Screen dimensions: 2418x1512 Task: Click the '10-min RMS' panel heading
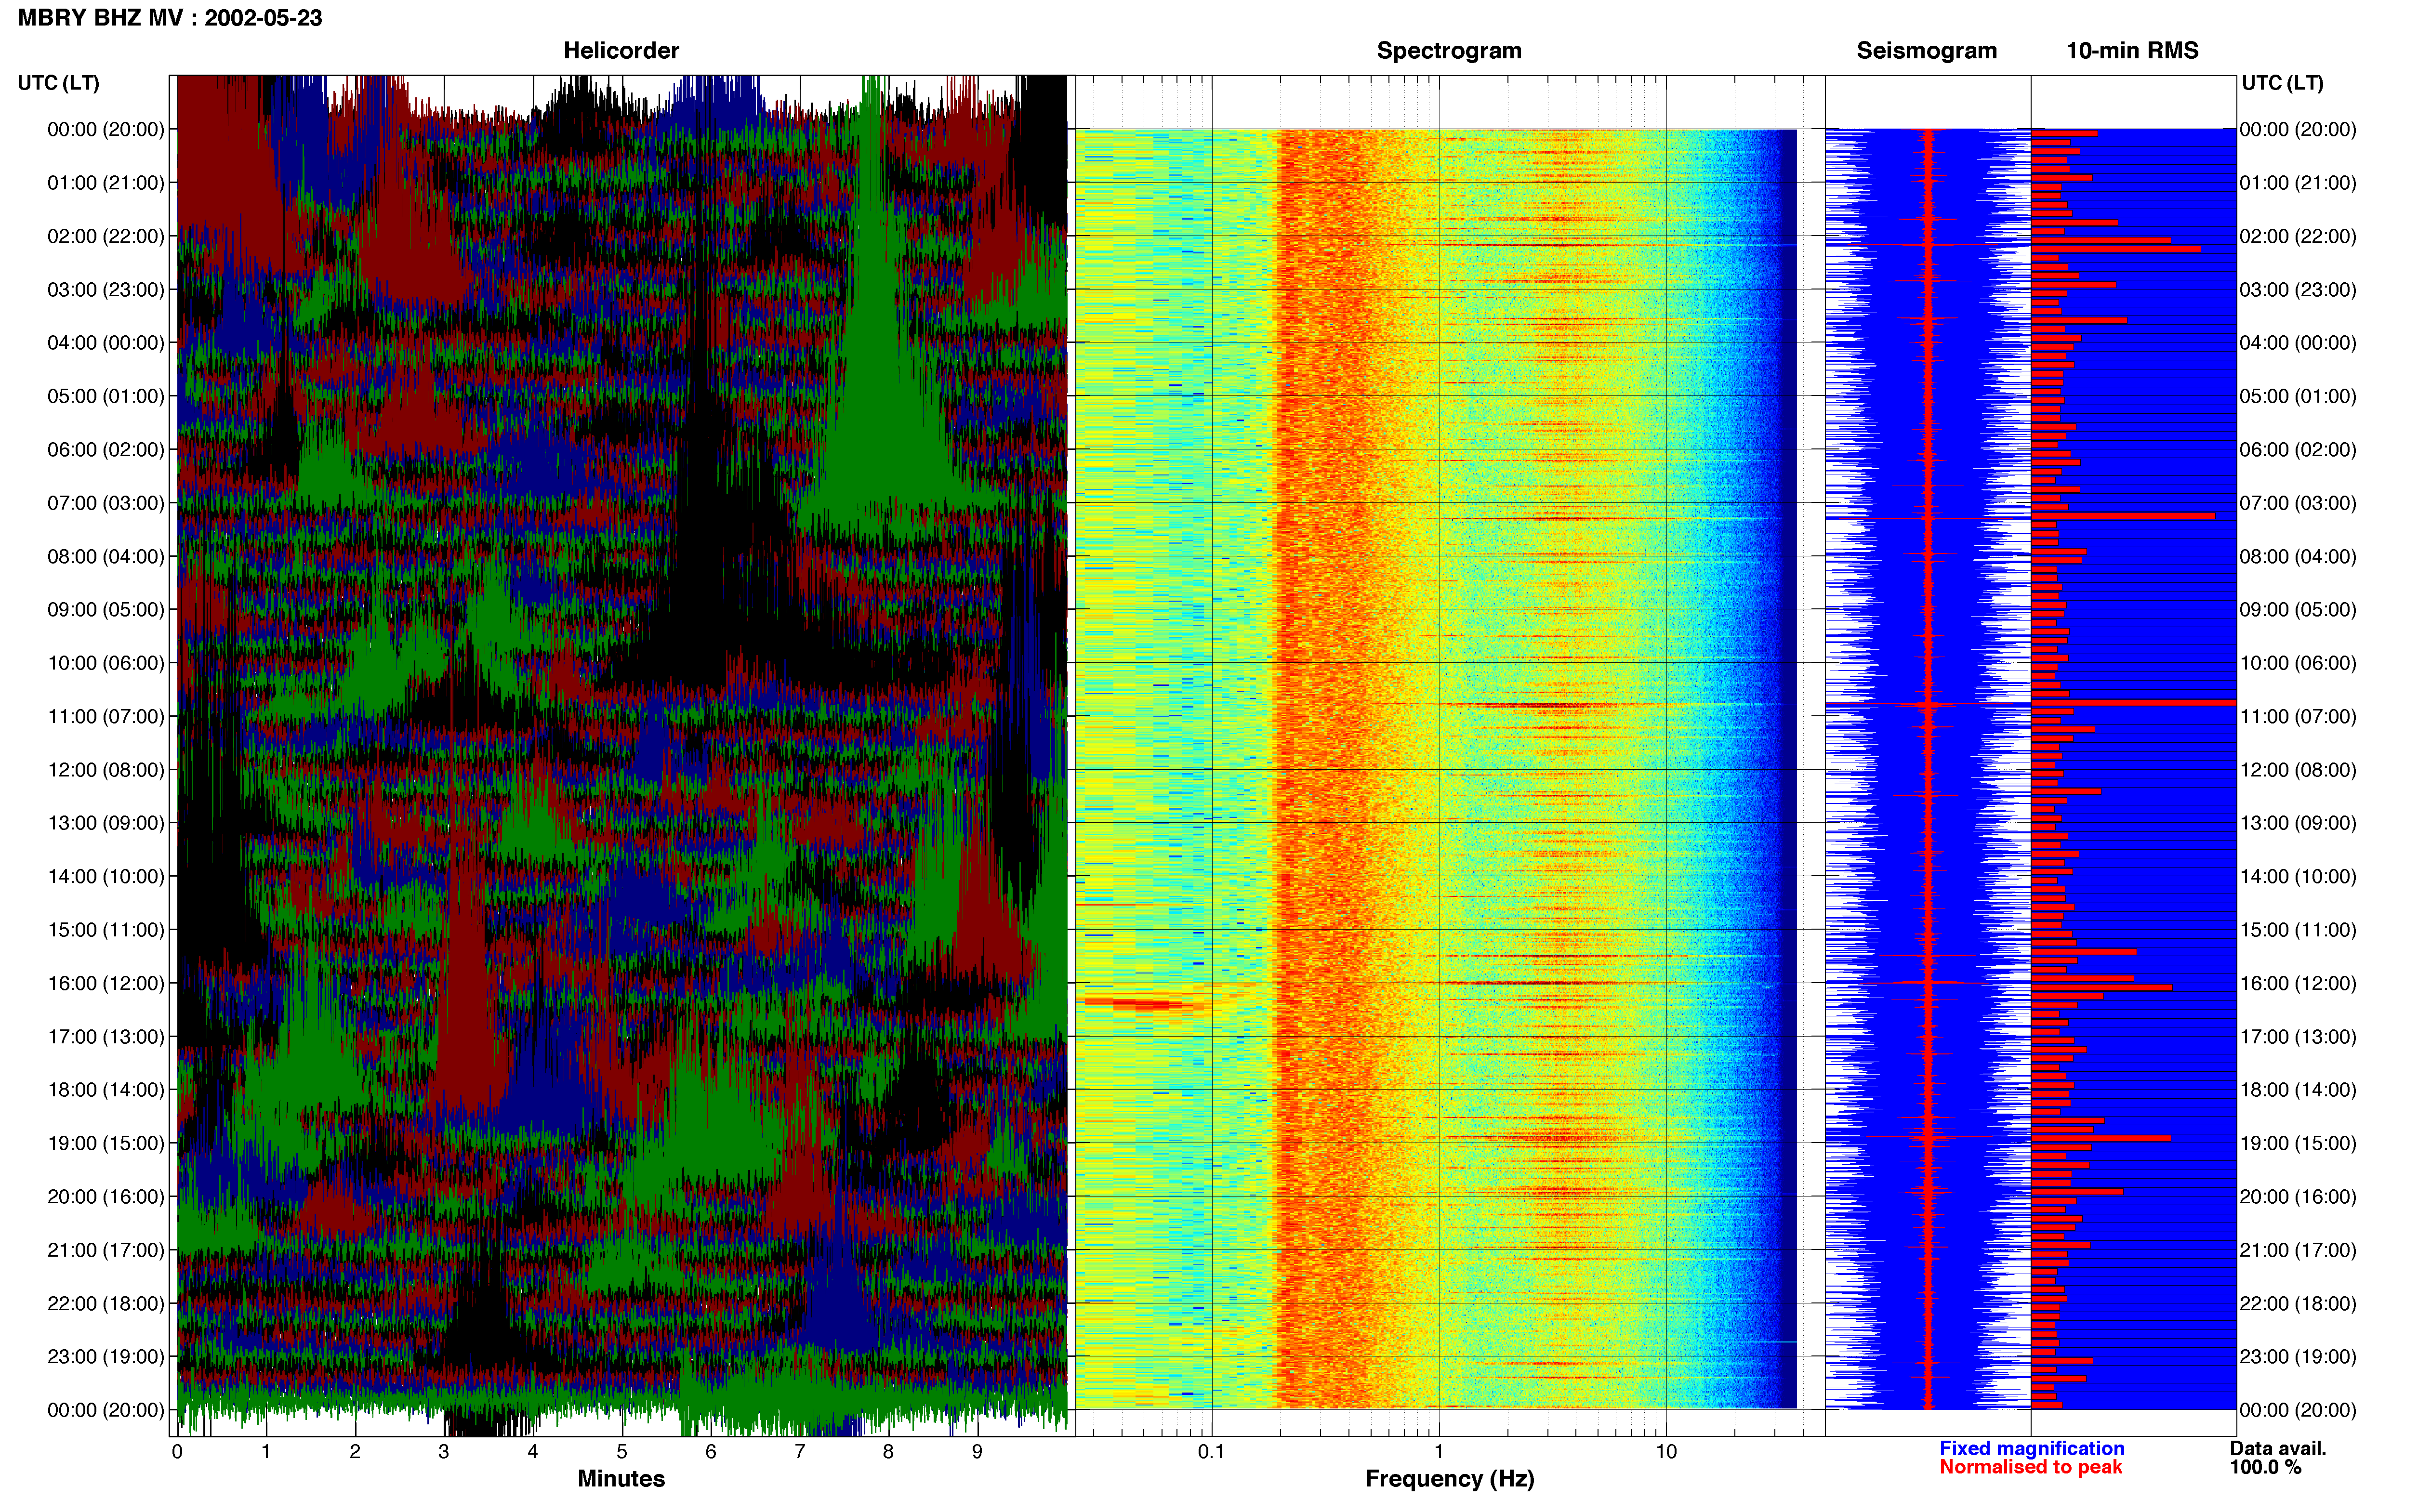[2132, 50]
